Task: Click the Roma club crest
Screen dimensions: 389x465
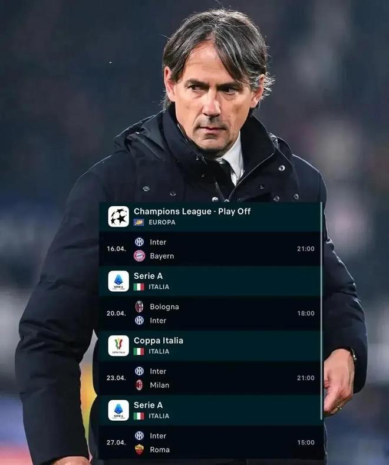Action: pos(139,450)
